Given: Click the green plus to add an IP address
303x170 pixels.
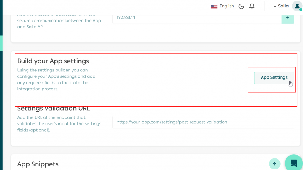Looking at the screenshot, I should tap(288, 18).
